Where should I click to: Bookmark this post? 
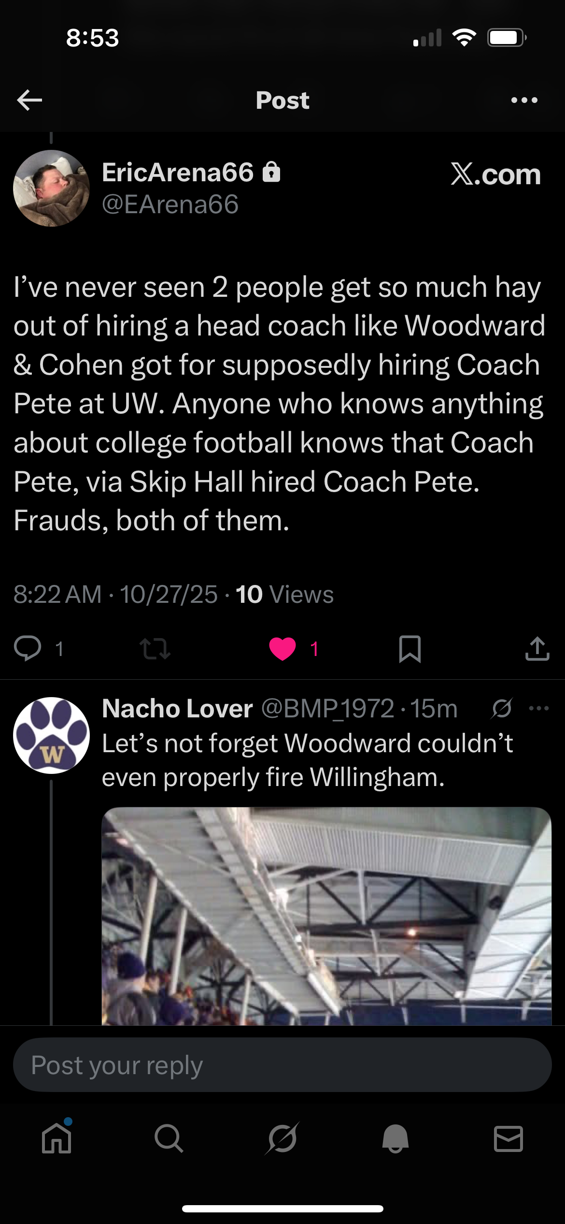coord(410,648)
